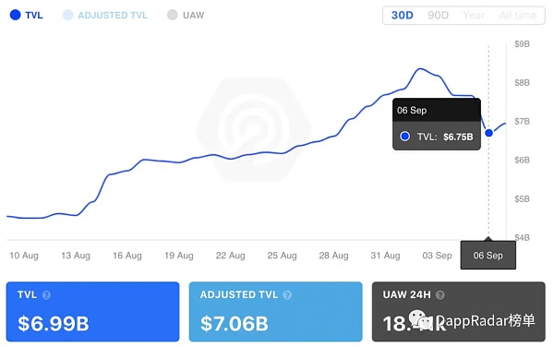
Task: Open the ADJUSTED TVL $7.06B card
Action: [x=275, y=311]
